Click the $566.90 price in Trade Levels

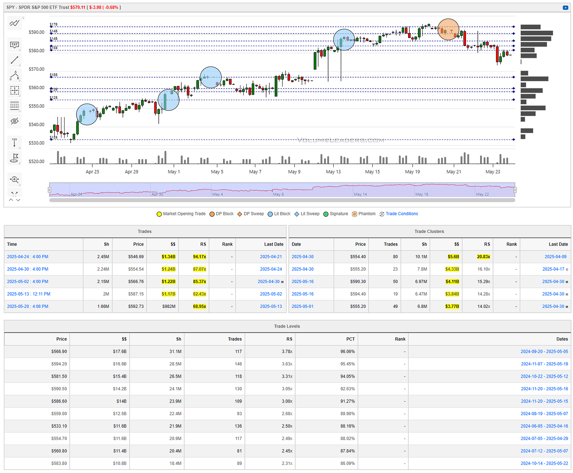click(59, 352)
